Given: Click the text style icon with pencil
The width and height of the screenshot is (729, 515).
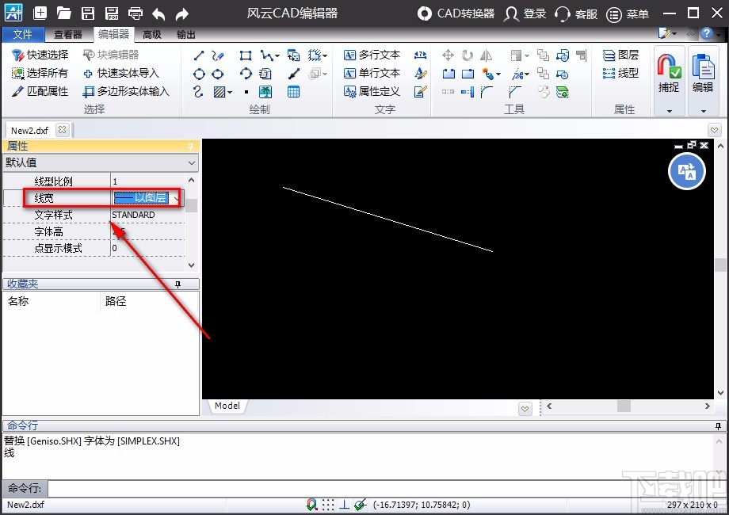Looking at the screenshot, I should 420,74.
